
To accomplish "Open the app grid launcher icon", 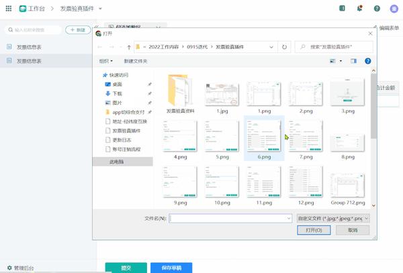I will coord(9,9).
